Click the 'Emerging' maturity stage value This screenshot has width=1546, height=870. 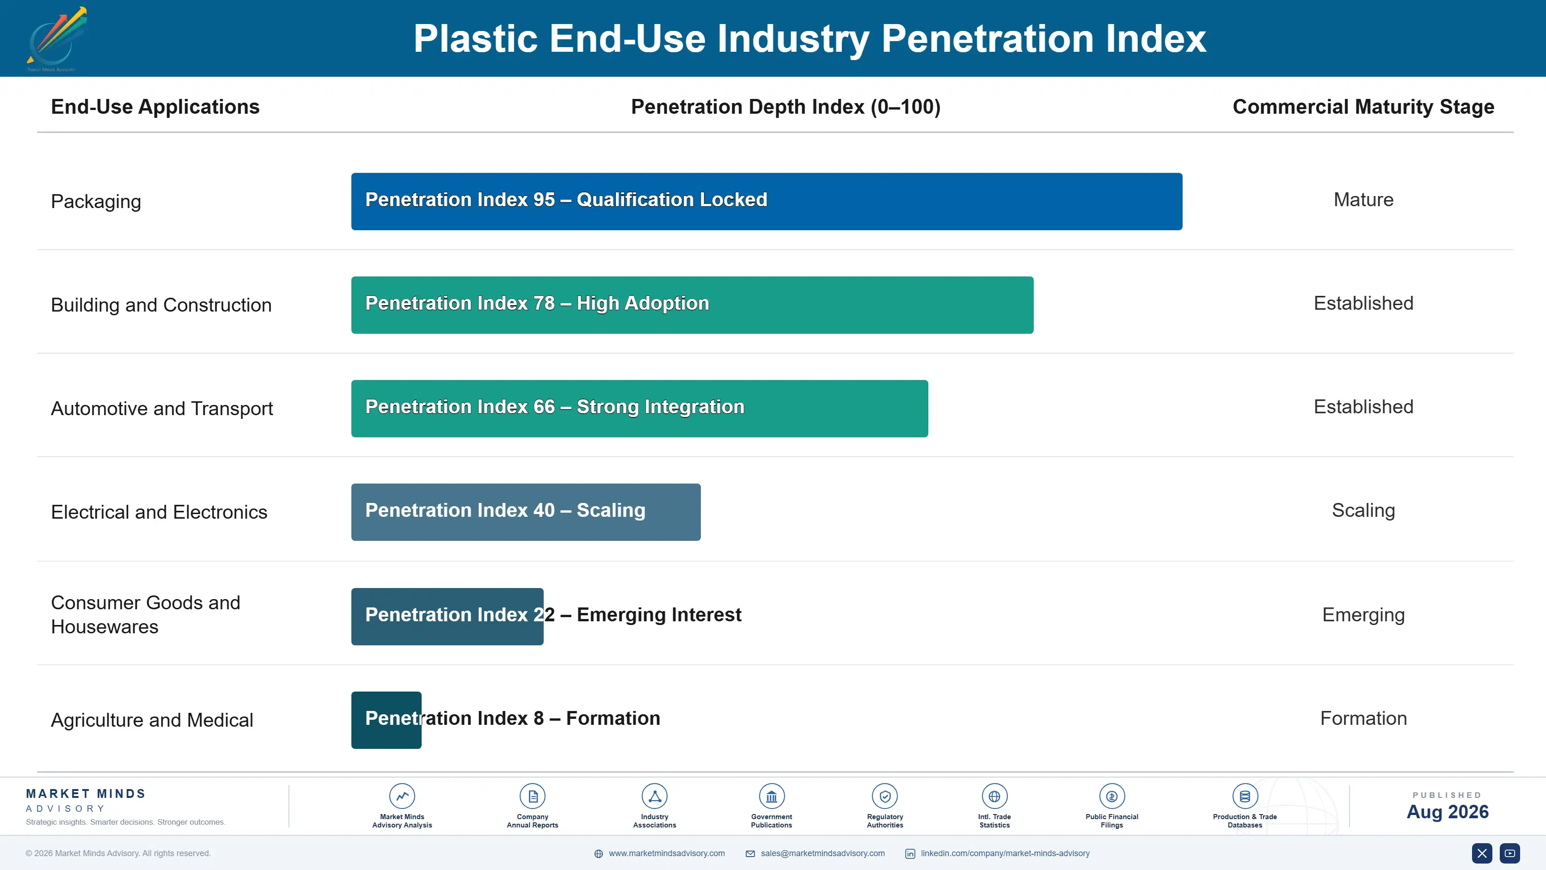(1363, 615)
